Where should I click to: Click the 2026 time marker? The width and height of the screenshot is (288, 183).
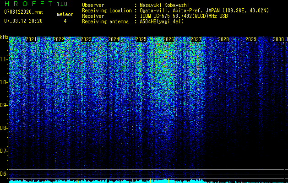tap(168, 39)
